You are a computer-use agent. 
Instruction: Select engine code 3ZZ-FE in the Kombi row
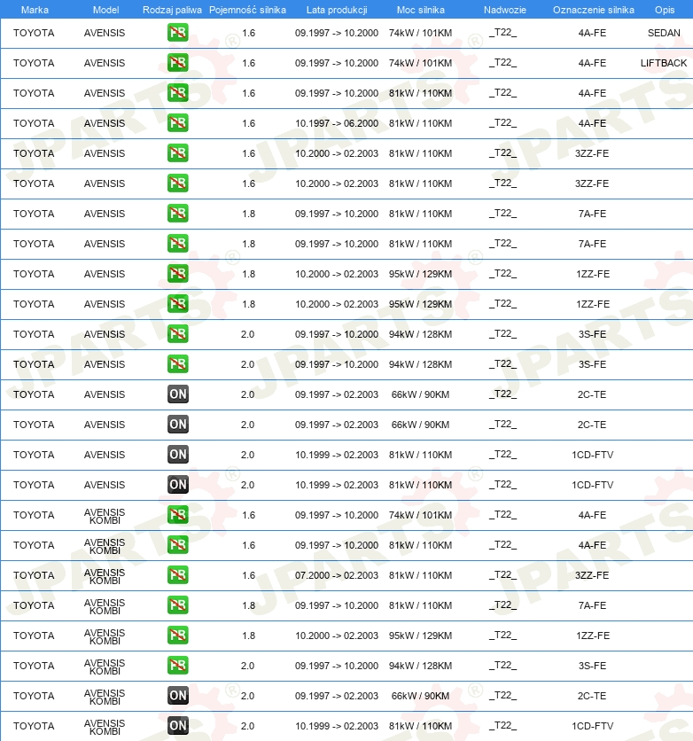click(592, 575)
